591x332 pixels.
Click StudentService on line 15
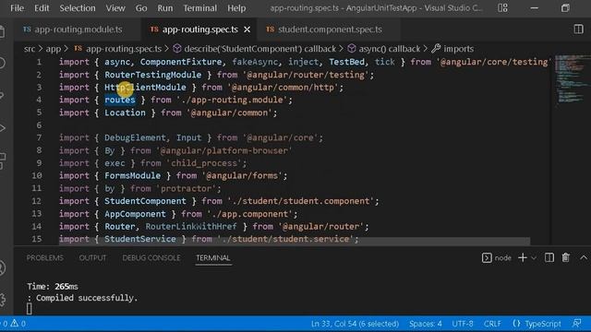(x=139, y=239)
